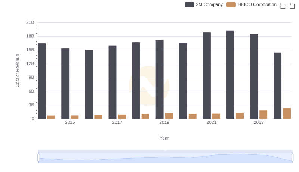Image resolution: width=299 pixels, height=172 pixels.
Task: Select the left handle of the range slider
Action: click(x=38, y=157)
